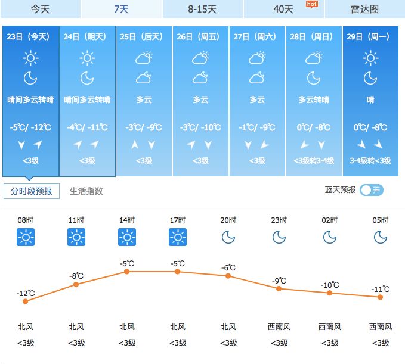Open the 8-15天 forecast tab
The height and width of the screenshot is (364, 405).
pos(203,10)
